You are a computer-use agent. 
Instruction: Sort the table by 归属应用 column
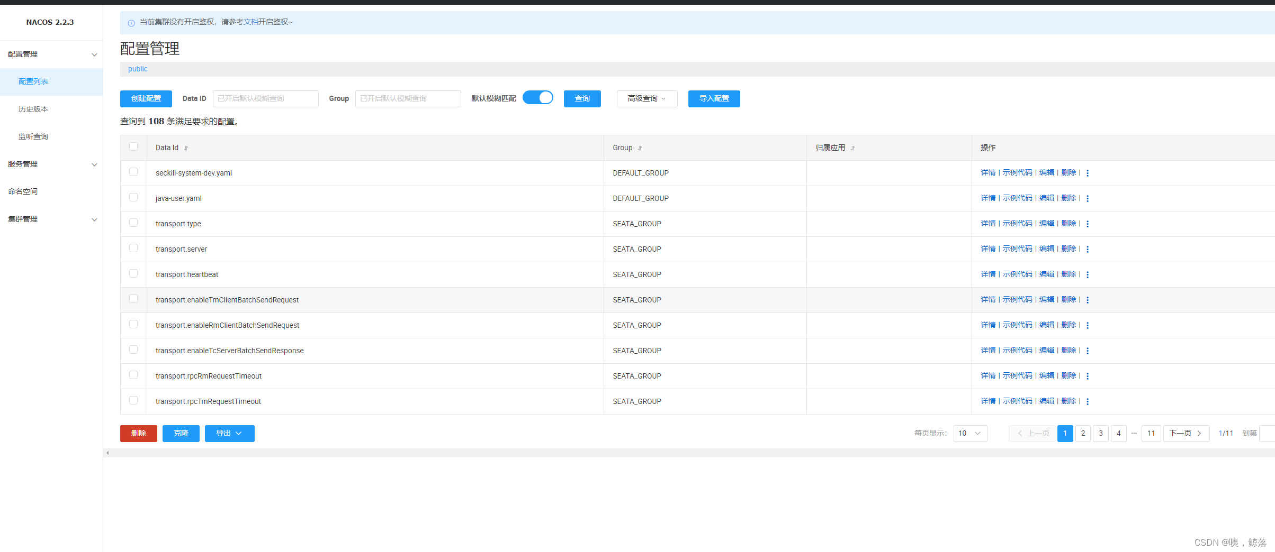(x=852, y=148)
